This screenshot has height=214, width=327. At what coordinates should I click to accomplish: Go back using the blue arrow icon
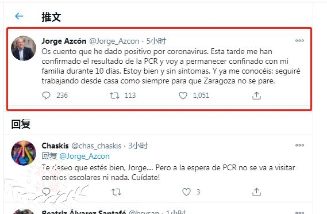pos(19,16)
